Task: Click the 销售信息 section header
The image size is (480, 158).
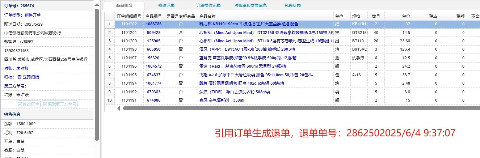Action: pos(12,115)
